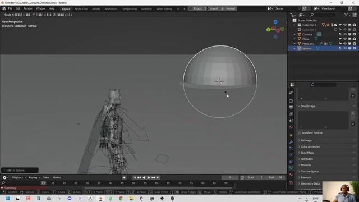This screenshot has width=359, height=202.
Task: Toggle Sphere render camera icon
Action: 354,48
